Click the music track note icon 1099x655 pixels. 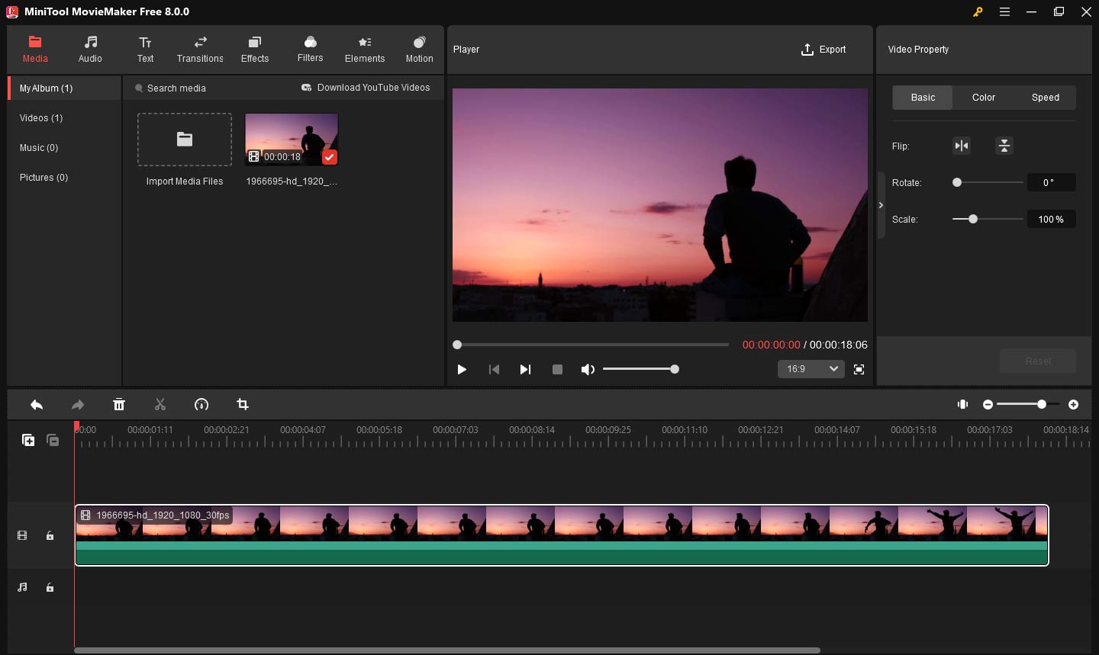tap(22, 587)
